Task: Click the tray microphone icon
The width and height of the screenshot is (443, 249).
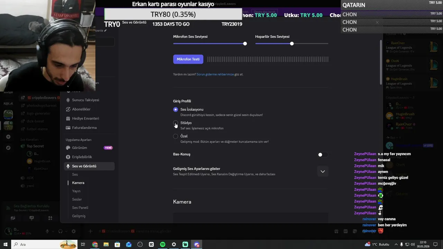Action: 401,245
